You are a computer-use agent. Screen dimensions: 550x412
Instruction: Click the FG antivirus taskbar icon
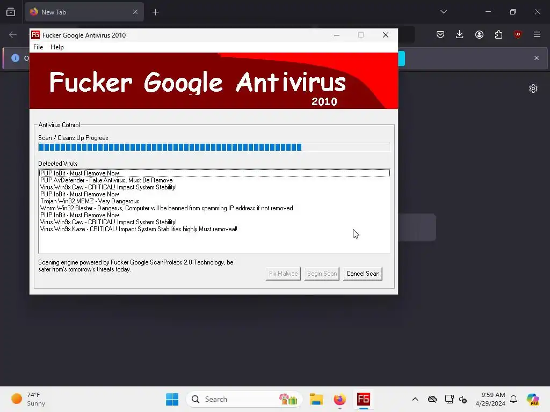pos(364,399)
